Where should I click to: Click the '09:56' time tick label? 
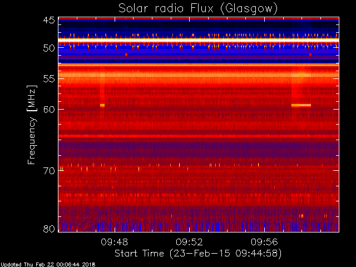point(264,242)
